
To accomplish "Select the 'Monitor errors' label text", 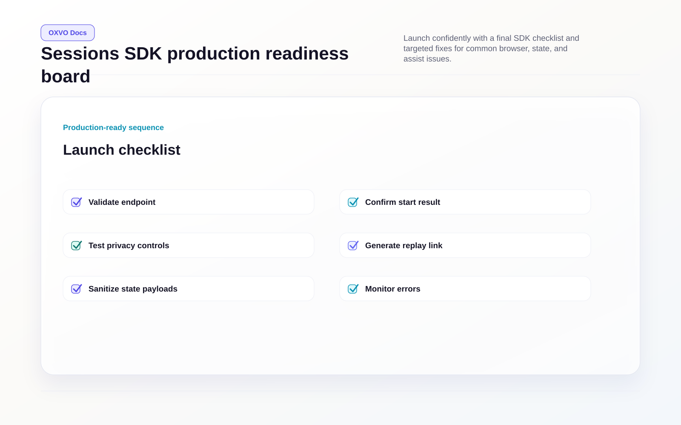I will click(392, 289).
